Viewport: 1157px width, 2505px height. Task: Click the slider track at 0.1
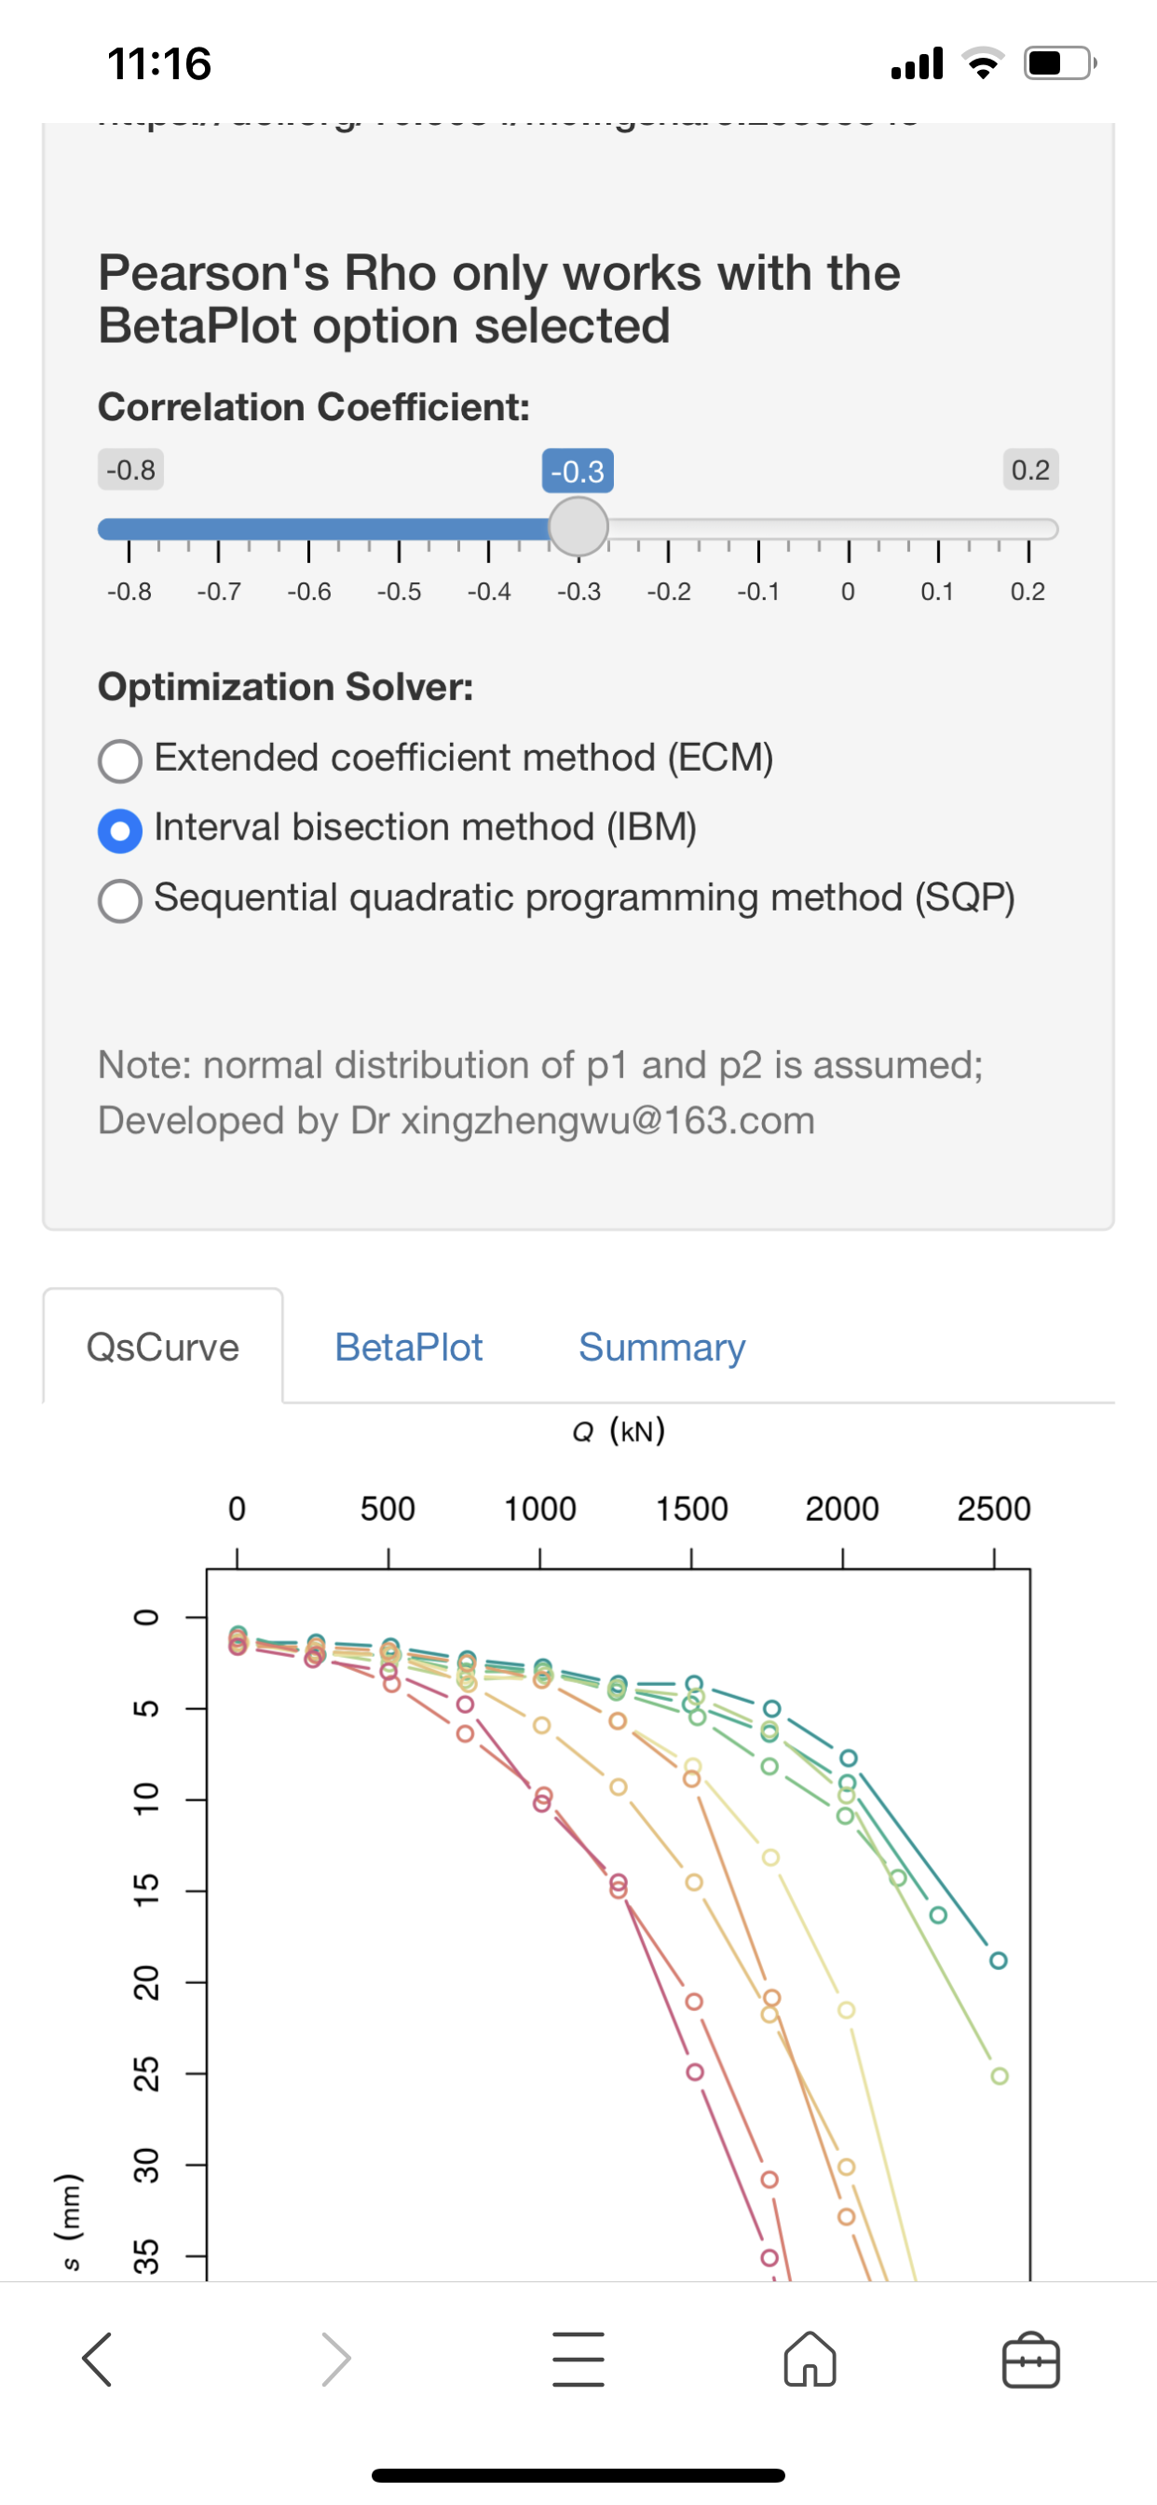(x=937, y=529)
